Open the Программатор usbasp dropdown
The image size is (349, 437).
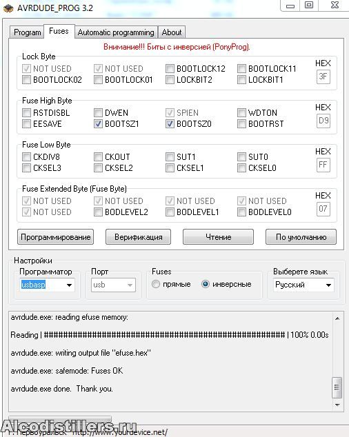click(x=47, y=285)
